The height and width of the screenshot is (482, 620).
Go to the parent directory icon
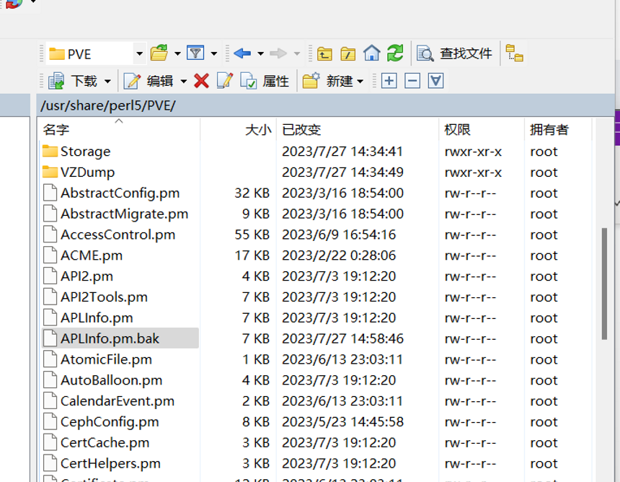325,53
